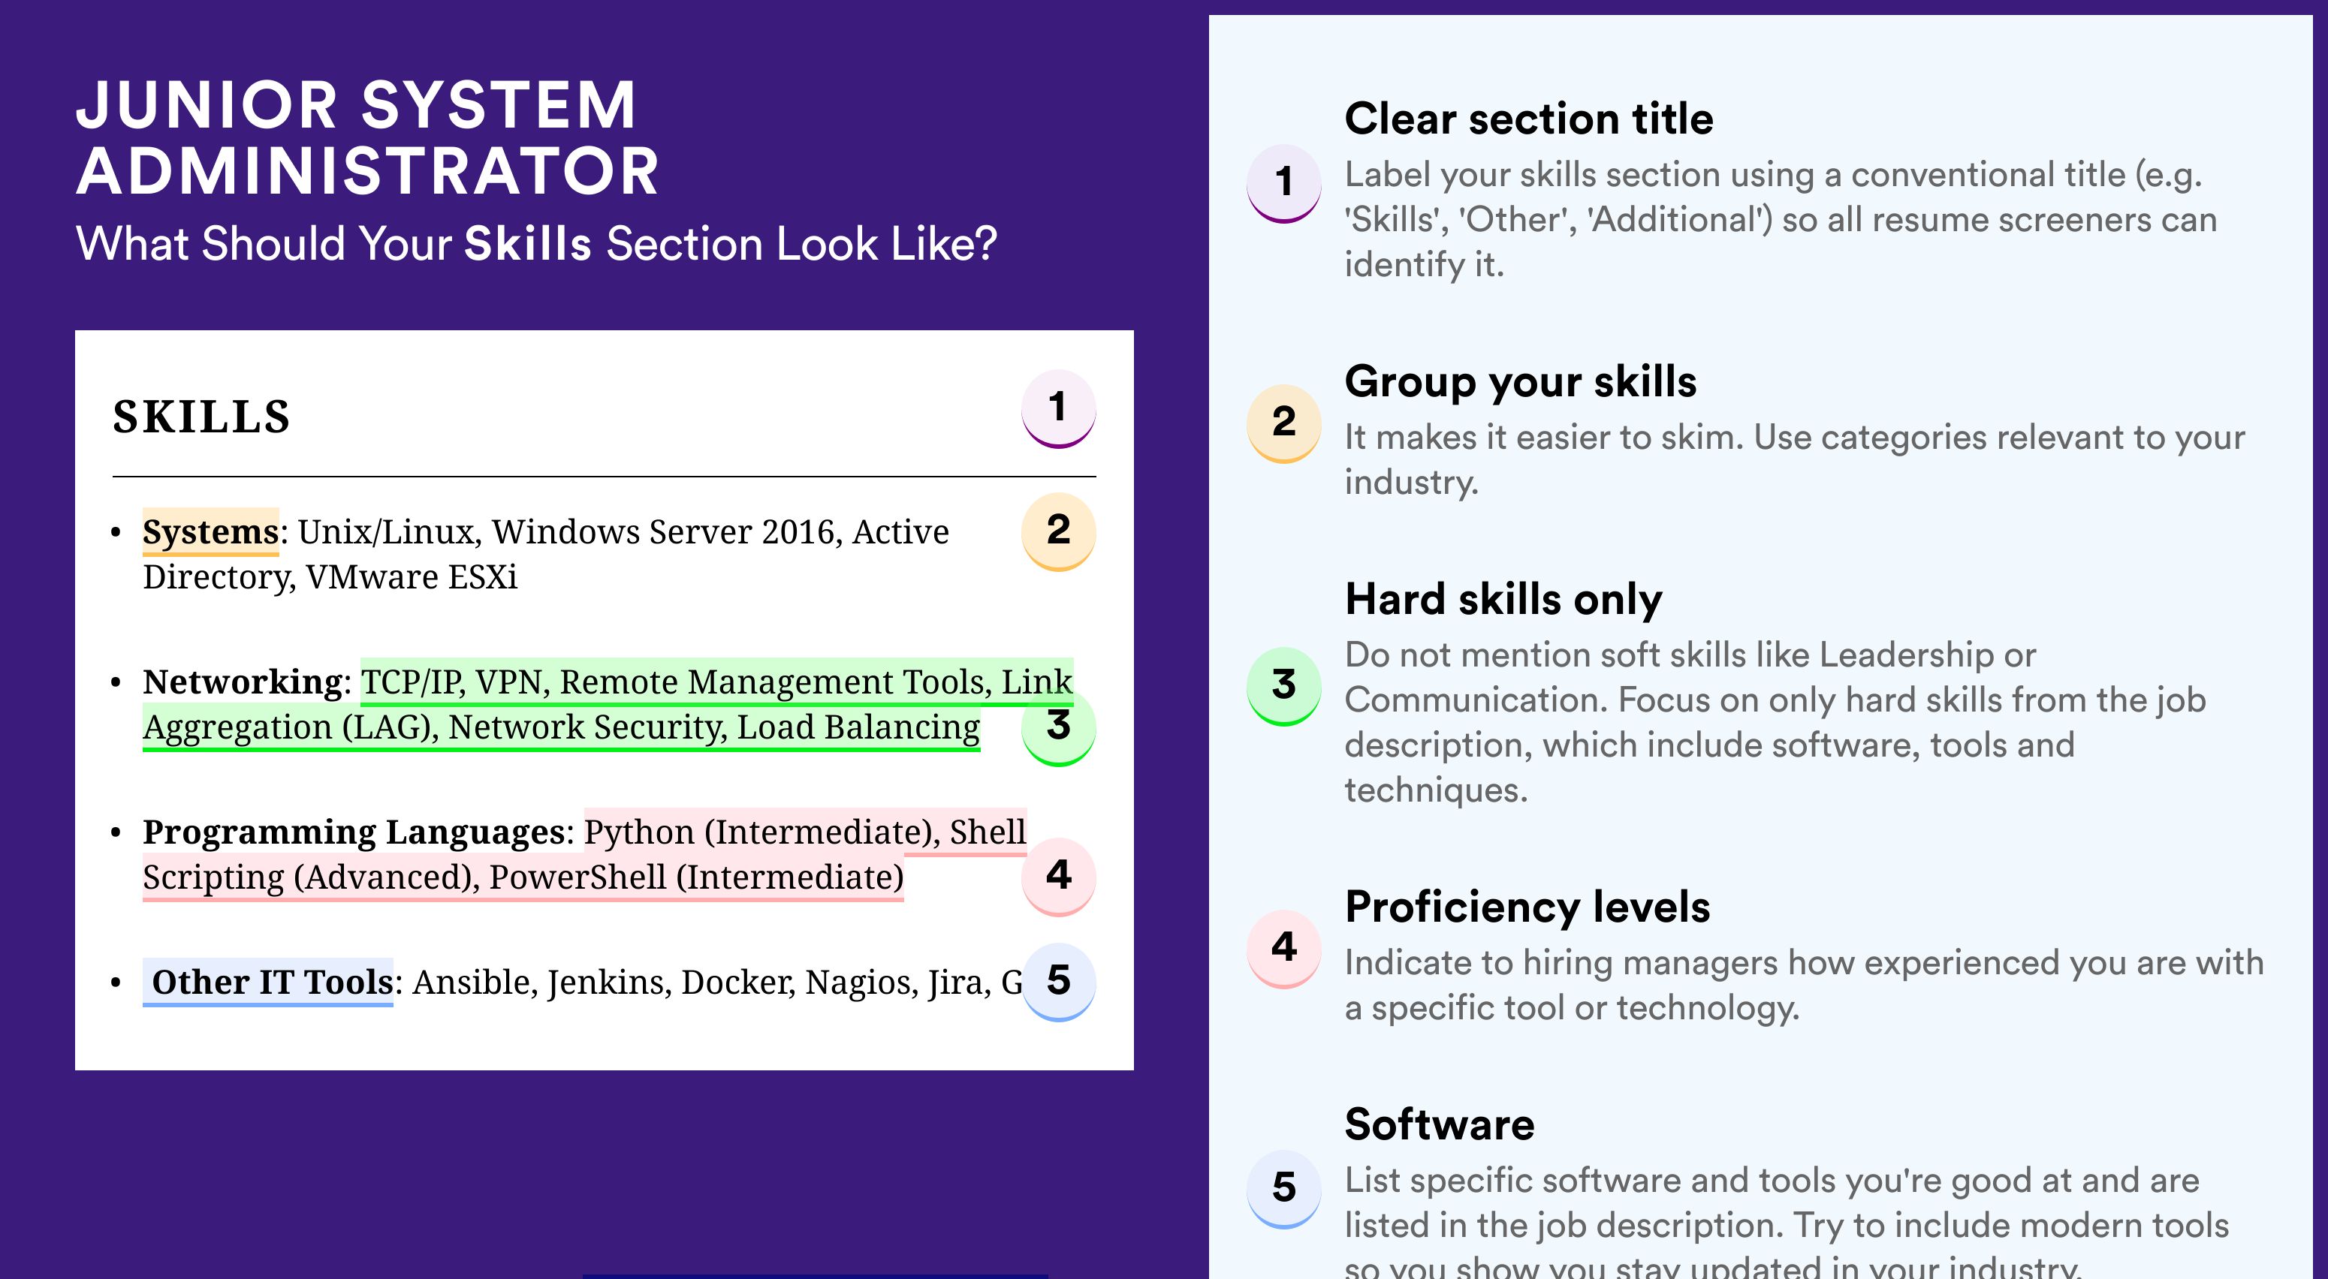
Task: Click the pink badge 4 beside Programming Languages
Action: click(x=1058, y=876)
